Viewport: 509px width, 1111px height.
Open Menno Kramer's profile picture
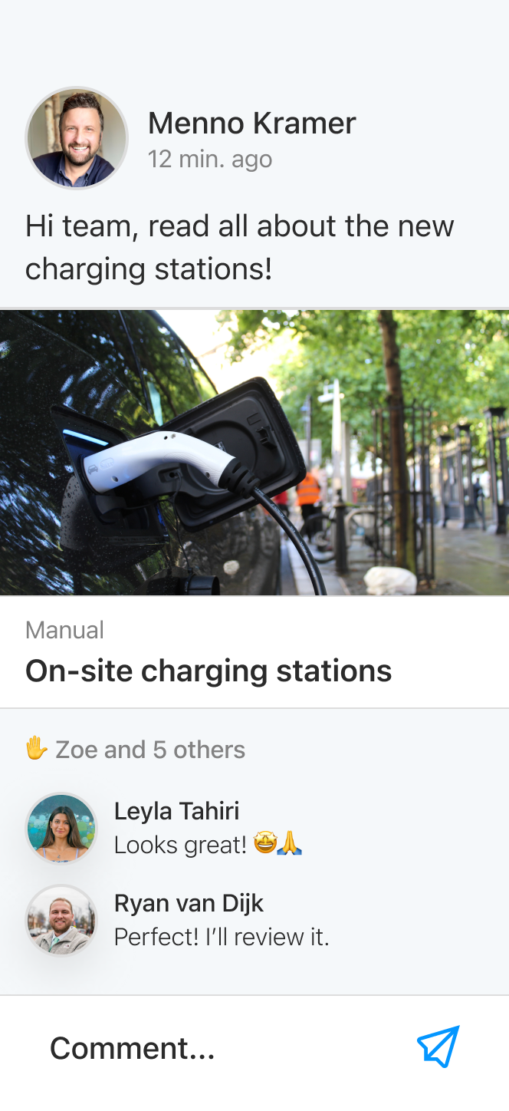coord(77,138)
